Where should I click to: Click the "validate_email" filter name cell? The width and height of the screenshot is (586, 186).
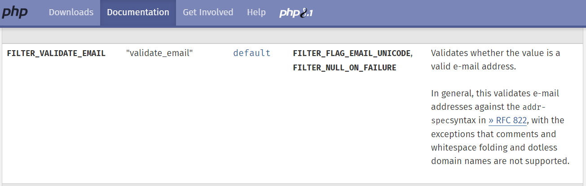[x=159, y=53]
